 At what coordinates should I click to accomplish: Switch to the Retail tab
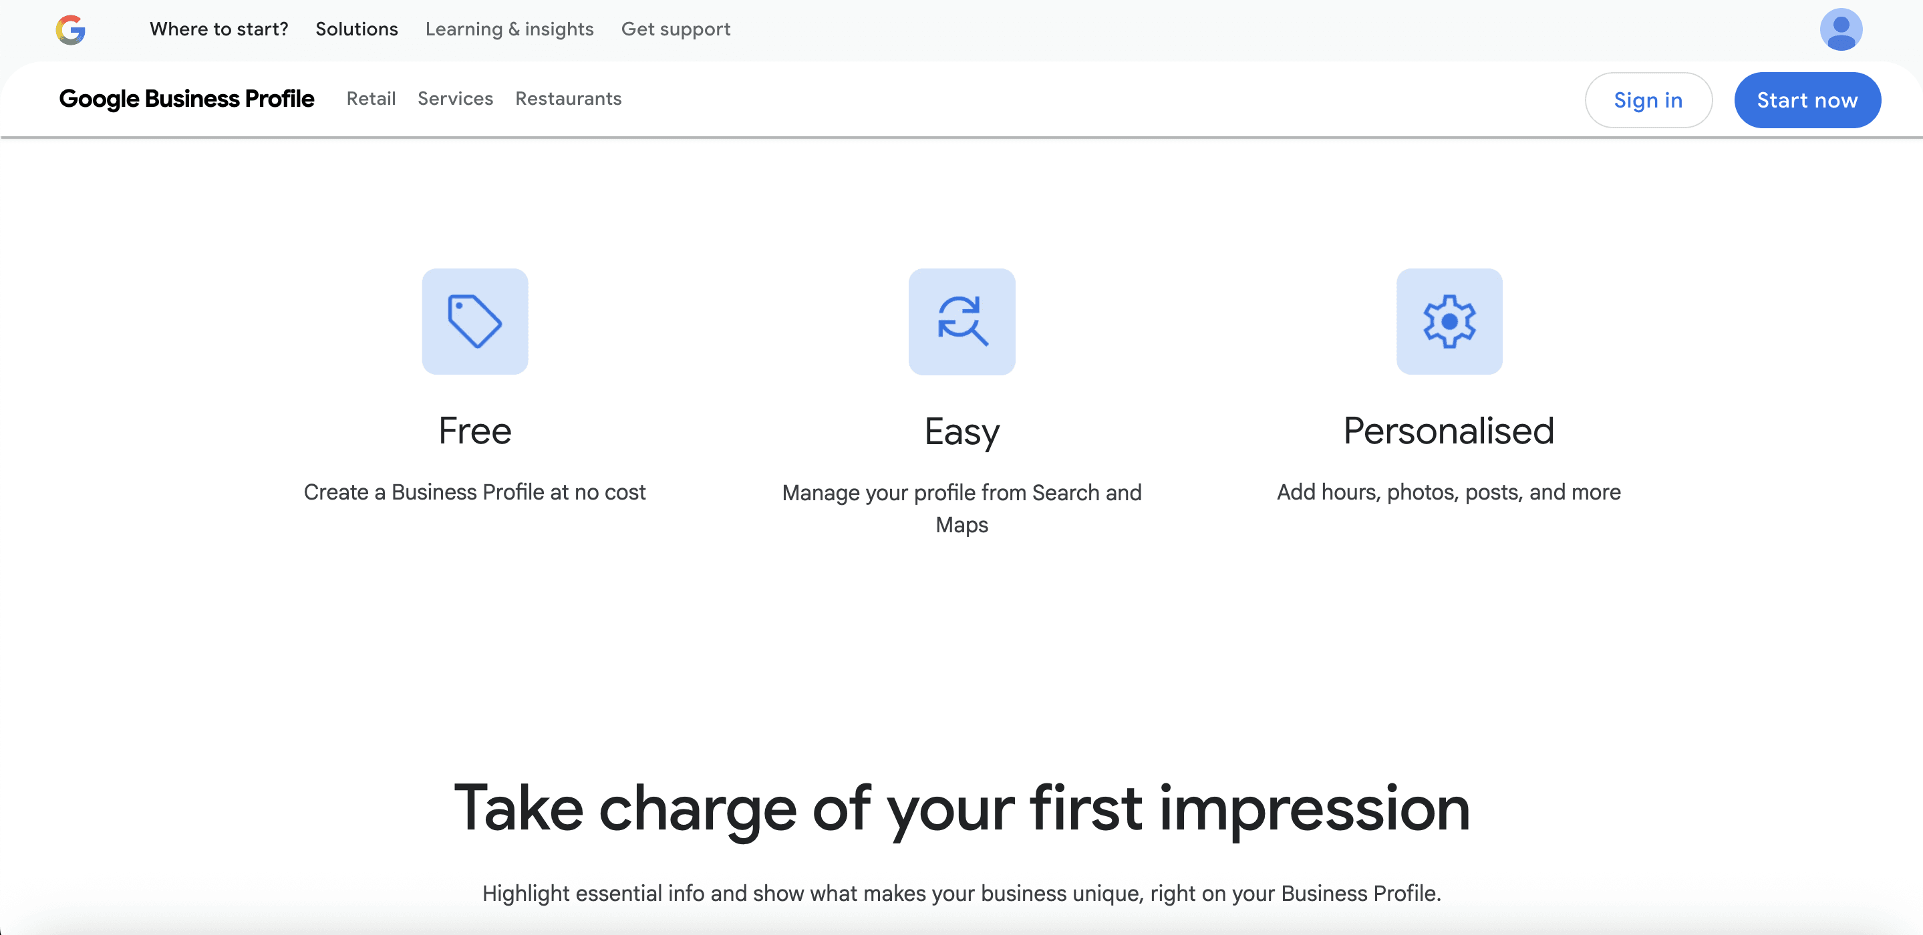coord(371,98)
